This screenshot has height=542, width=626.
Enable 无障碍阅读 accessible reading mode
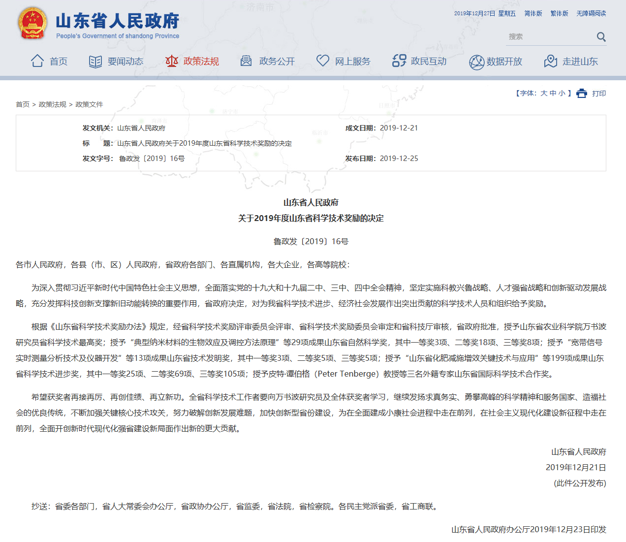591,13
